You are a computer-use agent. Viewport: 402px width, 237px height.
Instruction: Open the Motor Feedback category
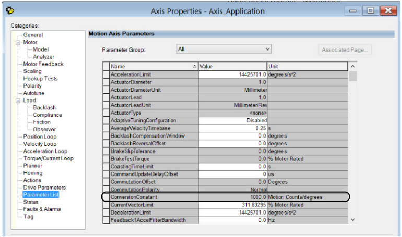click(43, 64)
